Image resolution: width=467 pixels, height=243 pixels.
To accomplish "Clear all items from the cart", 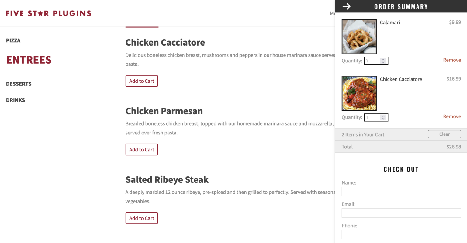I will 444,134.
